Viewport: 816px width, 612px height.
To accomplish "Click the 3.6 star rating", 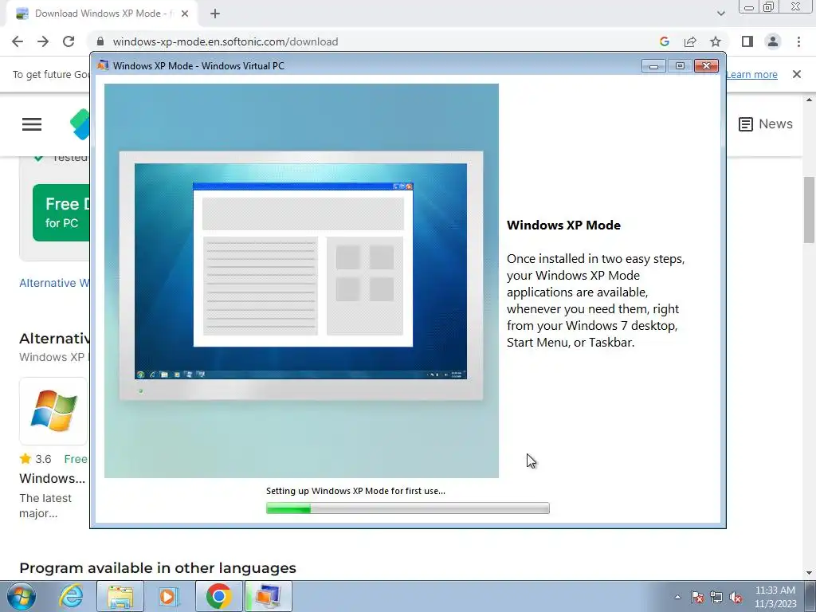I will (35, 459).
